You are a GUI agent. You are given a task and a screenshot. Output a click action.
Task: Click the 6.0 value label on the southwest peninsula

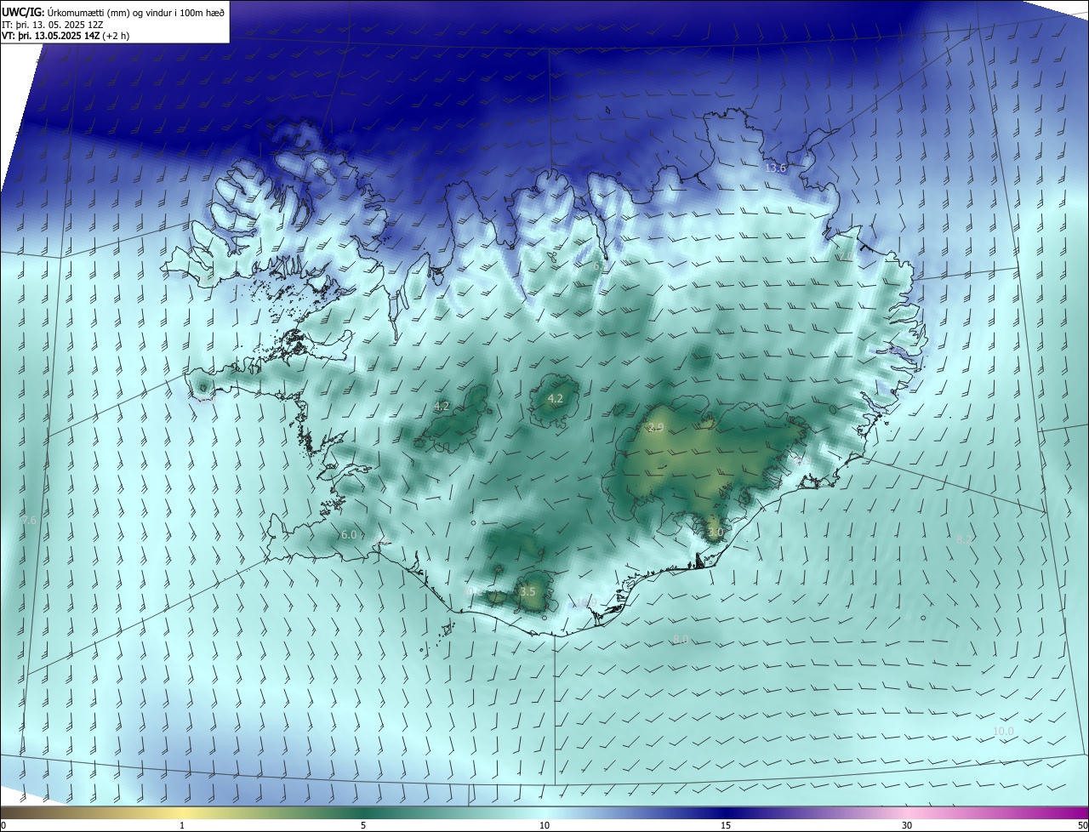pos(349,534)
